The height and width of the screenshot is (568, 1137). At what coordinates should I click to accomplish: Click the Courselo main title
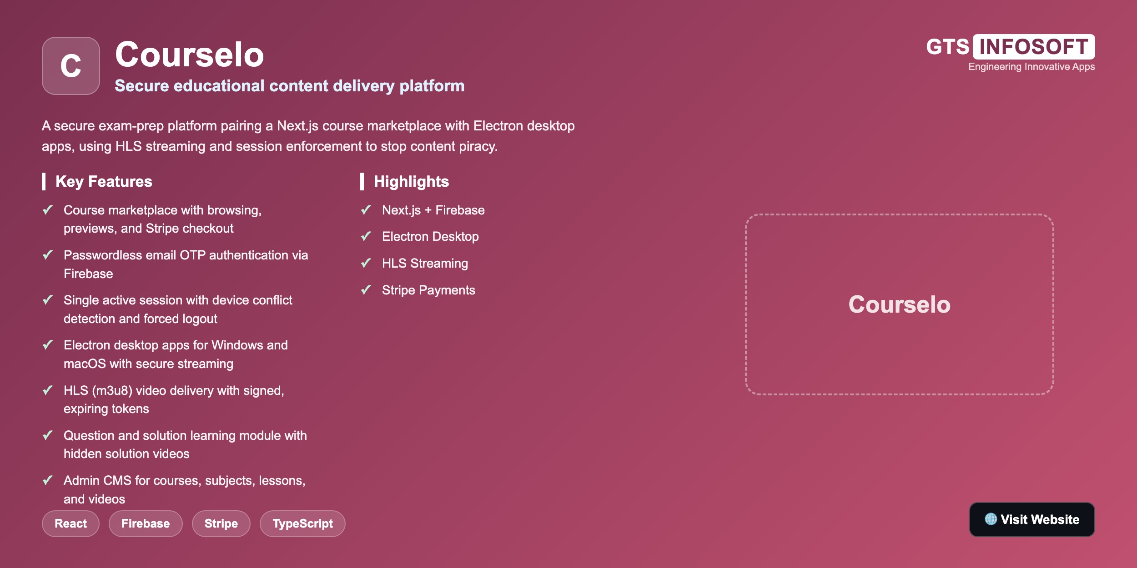pyautogui.click(x=190, y=55)
